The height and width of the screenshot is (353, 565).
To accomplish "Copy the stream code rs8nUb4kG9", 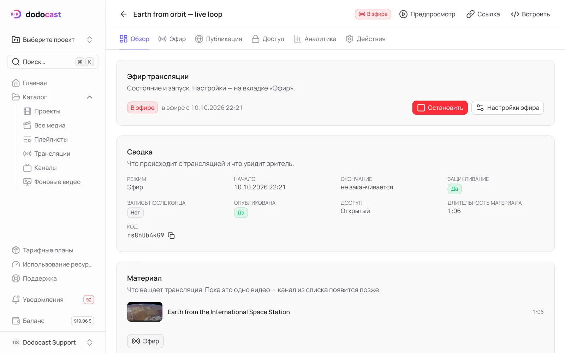I will 171,235.
